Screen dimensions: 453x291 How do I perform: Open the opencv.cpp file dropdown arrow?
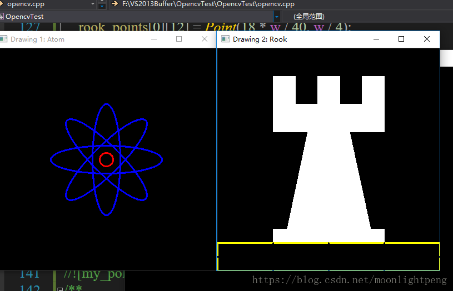(93, 4)
